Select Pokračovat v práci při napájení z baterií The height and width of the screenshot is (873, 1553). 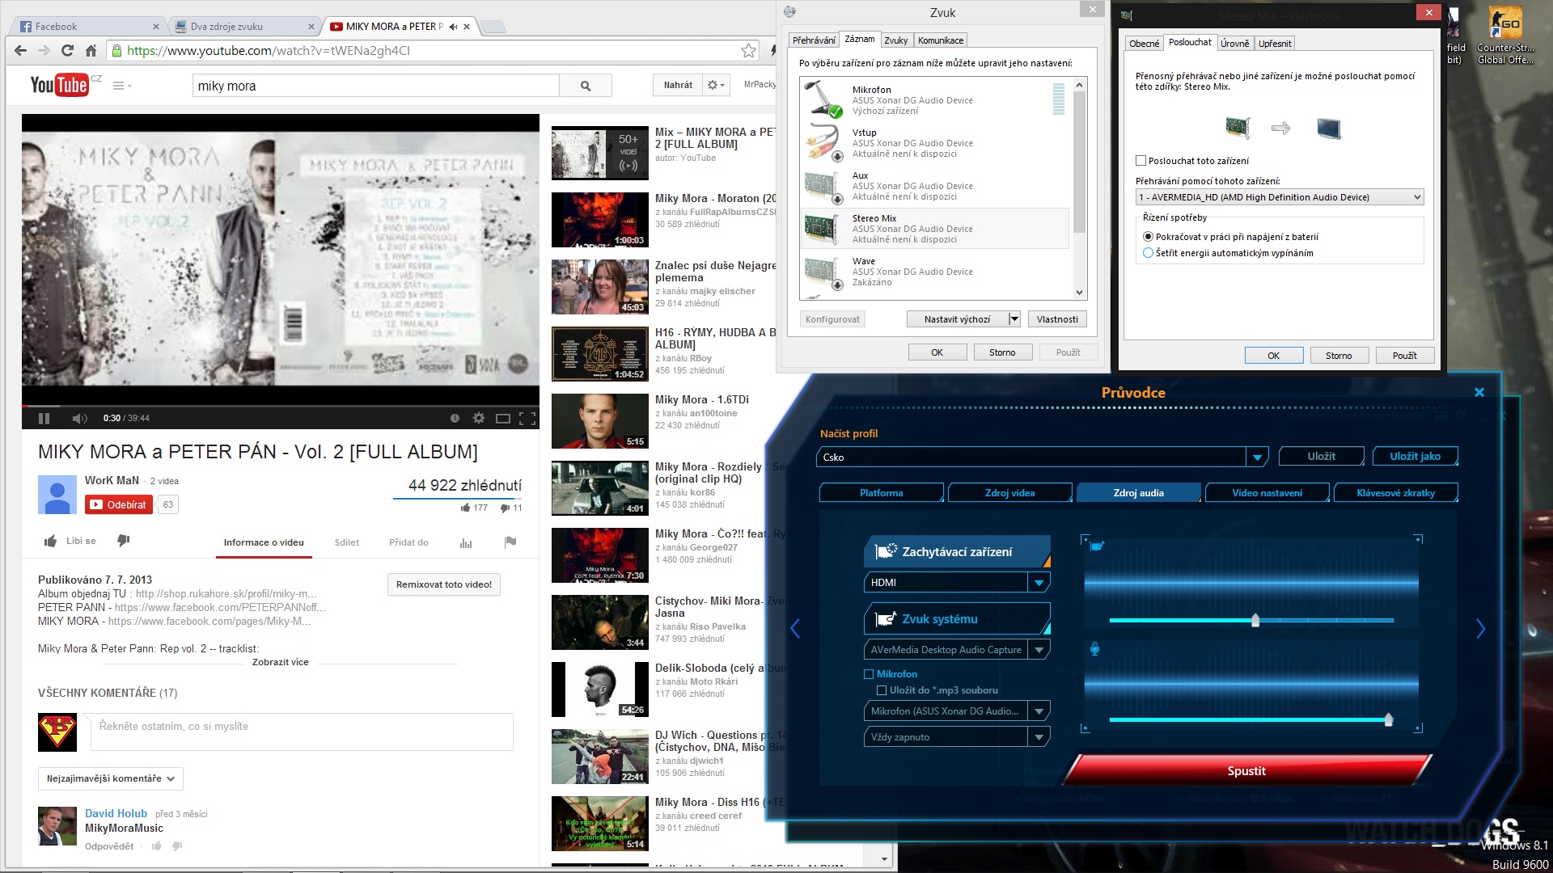[x=1148, y=237]
